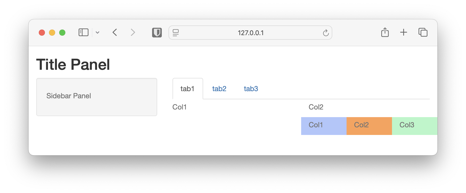Select the orange Col2 block
Viewport: 466px width, 193px height.
[369, 126]
